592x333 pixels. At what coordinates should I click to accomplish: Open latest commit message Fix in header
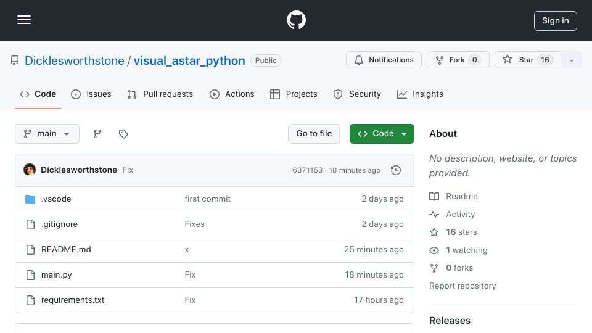coord(128,170)
